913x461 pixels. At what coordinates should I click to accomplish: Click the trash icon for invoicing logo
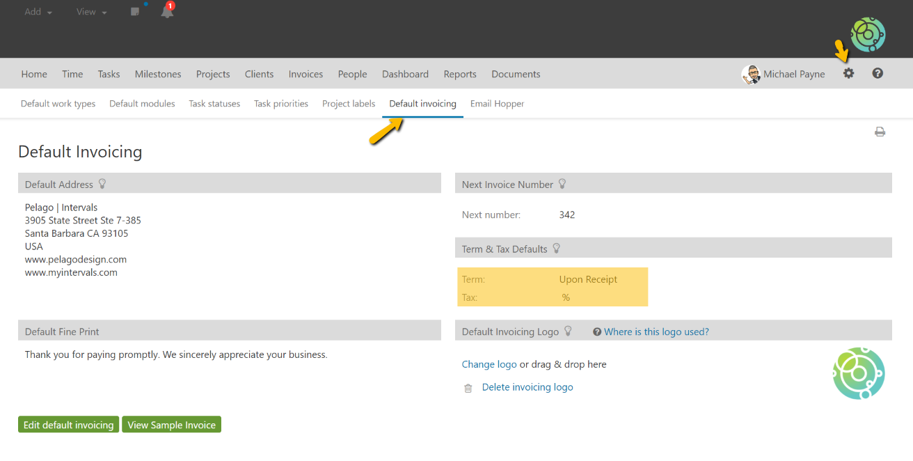coord(468,388)
